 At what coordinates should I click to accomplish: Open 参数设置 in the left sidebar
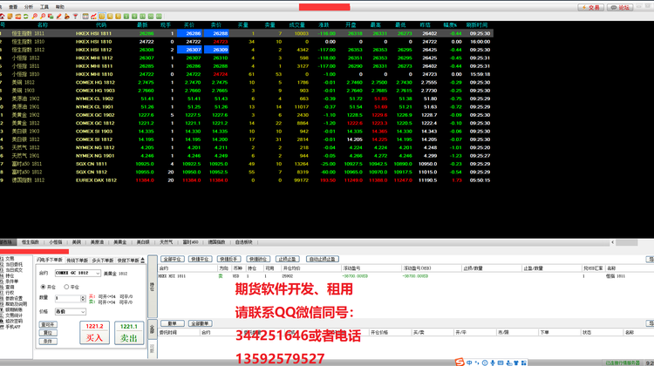click(x=14, y=298)
